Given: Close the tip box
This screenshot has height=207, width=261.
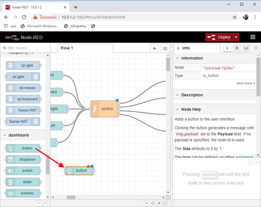Looking at the screenshot, I should point(257,162).
